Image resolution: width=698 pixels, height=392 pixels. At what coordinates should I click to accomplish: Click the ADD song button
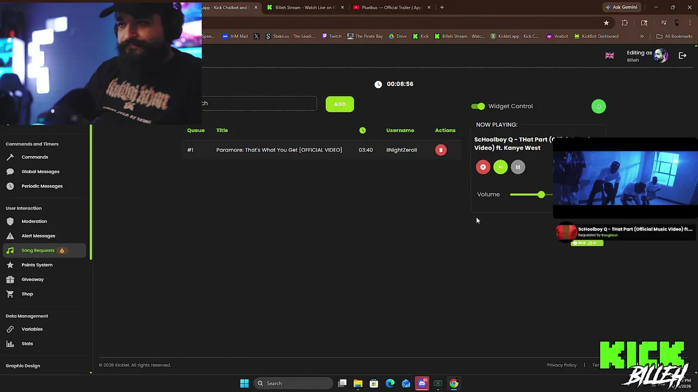340,104
